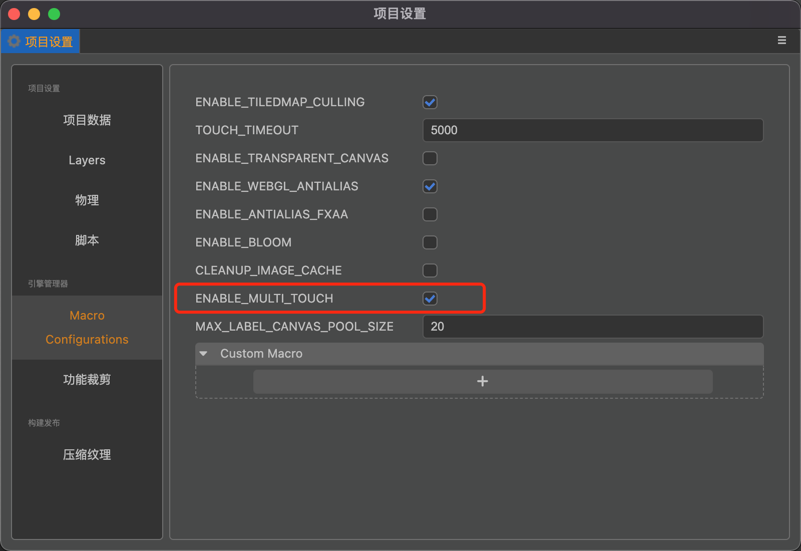
Task: Click the ENABLE_ANTIALIAS_FXAA label
Action: pyautogui.click(x=271, y=214)
